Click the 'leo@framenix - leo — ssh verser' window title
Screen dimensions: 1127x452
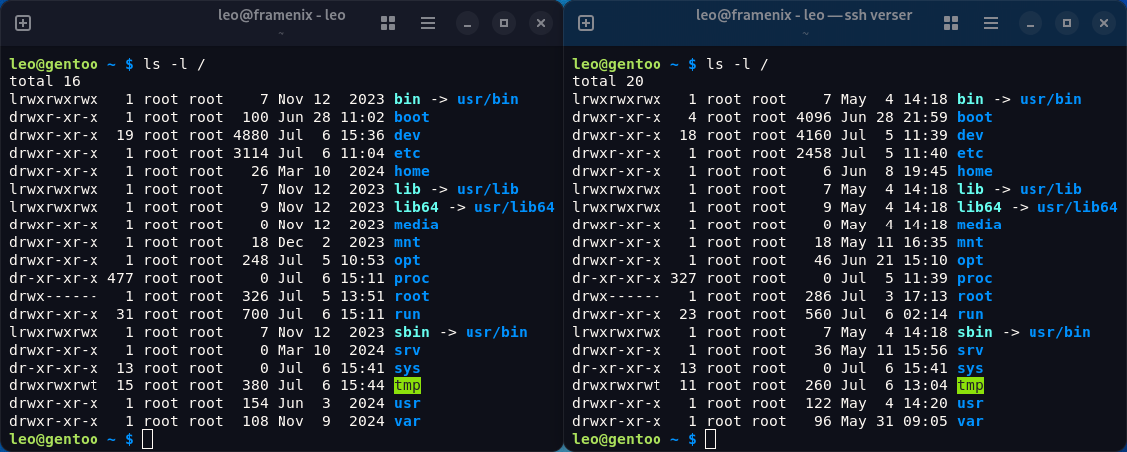click(x=805, y=15)
